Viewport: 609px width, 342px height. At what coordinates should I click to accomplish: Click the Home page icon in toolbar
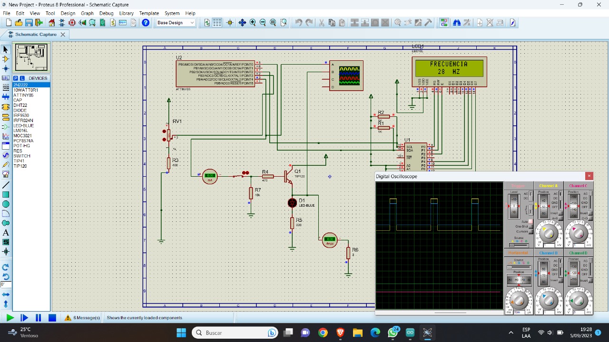coord(52,23)
